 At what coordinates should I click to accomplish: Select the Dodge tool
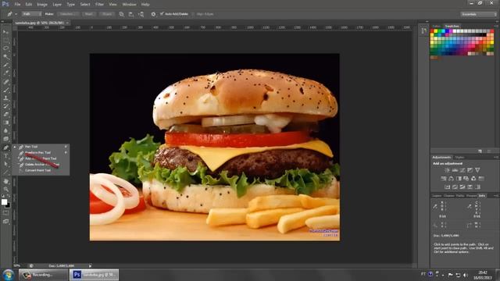5,139
